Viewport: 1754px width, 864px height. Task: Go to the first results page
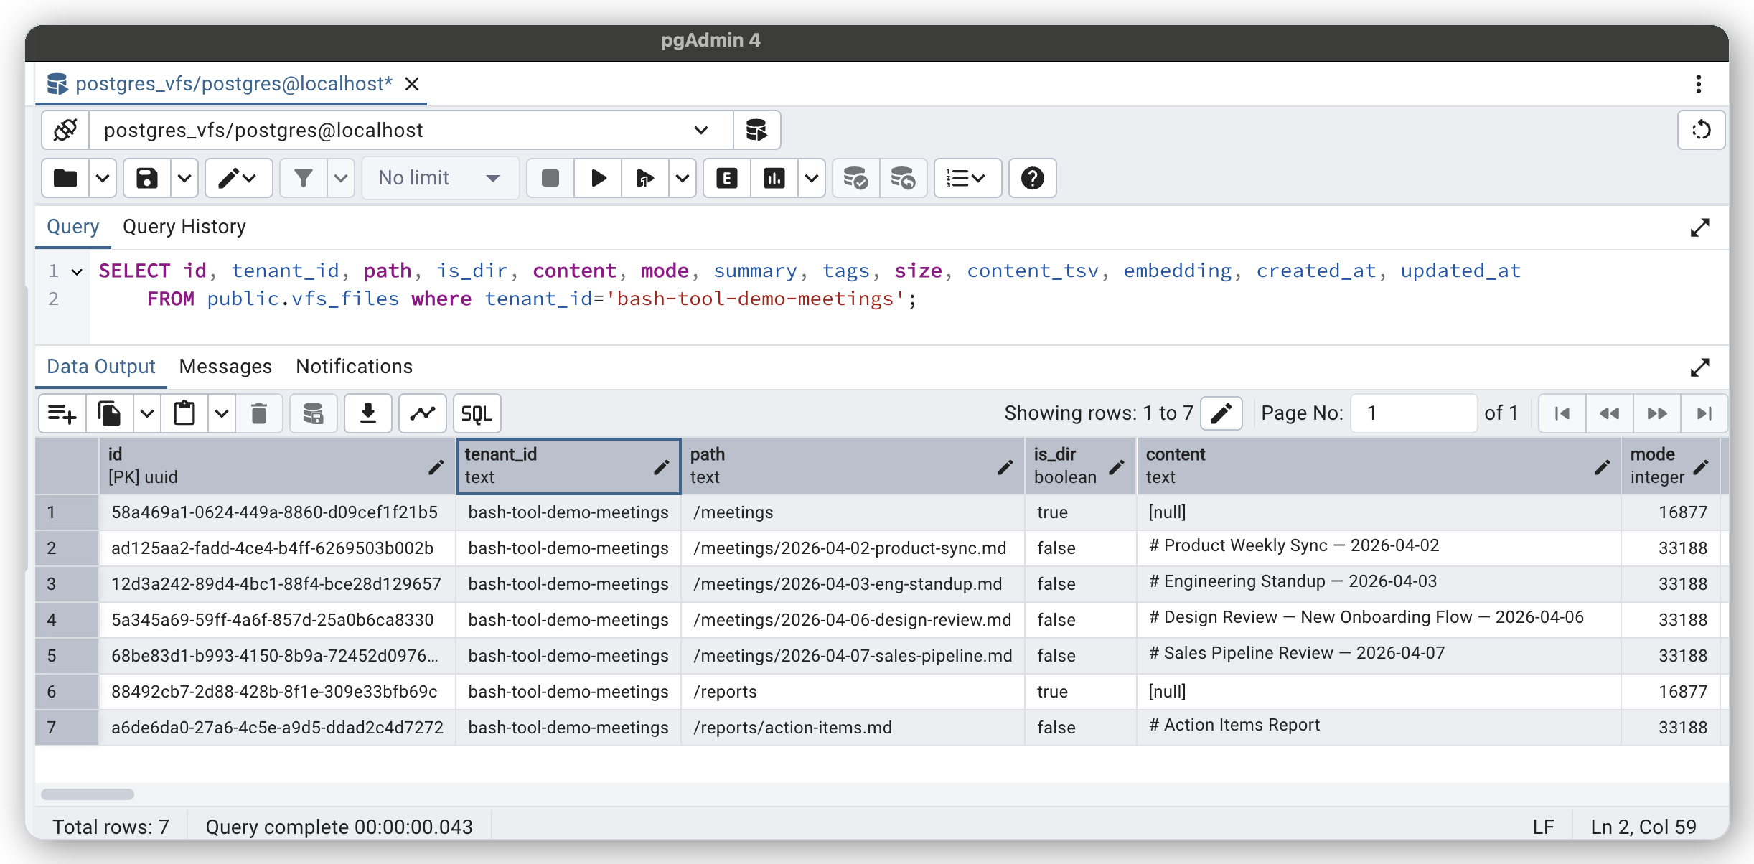coord(1562,413)
